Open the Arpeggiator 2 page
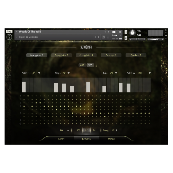 [x=61, y=55]
